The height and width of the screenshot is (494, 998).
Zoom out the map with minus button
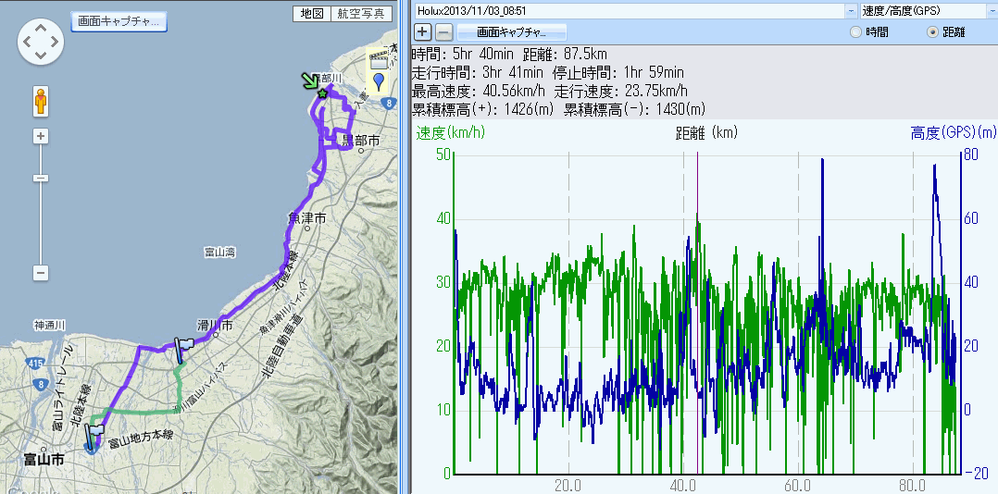click(41, 273)
